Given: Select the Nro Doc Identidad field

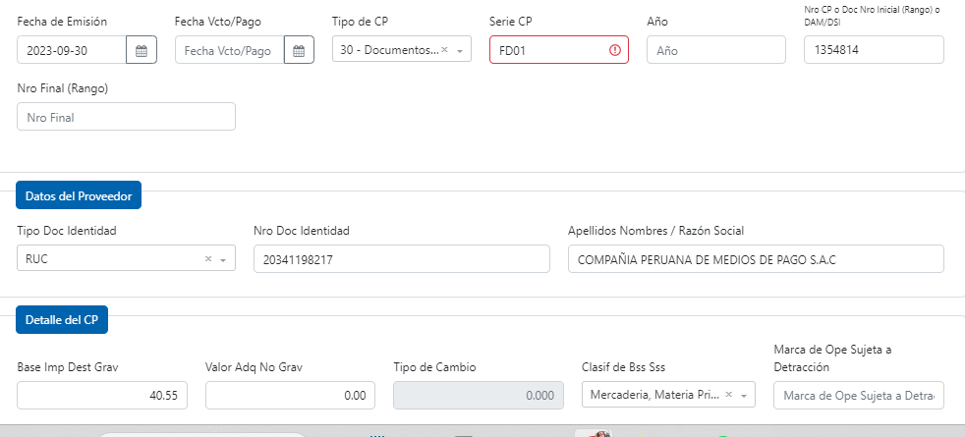Looking at the screenshot, I should coord(401,259).
